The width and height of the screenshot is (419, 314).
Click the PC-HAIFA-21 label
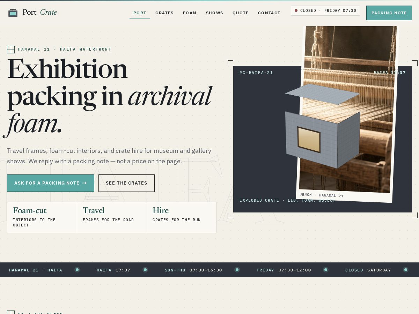tap(256, 73)
